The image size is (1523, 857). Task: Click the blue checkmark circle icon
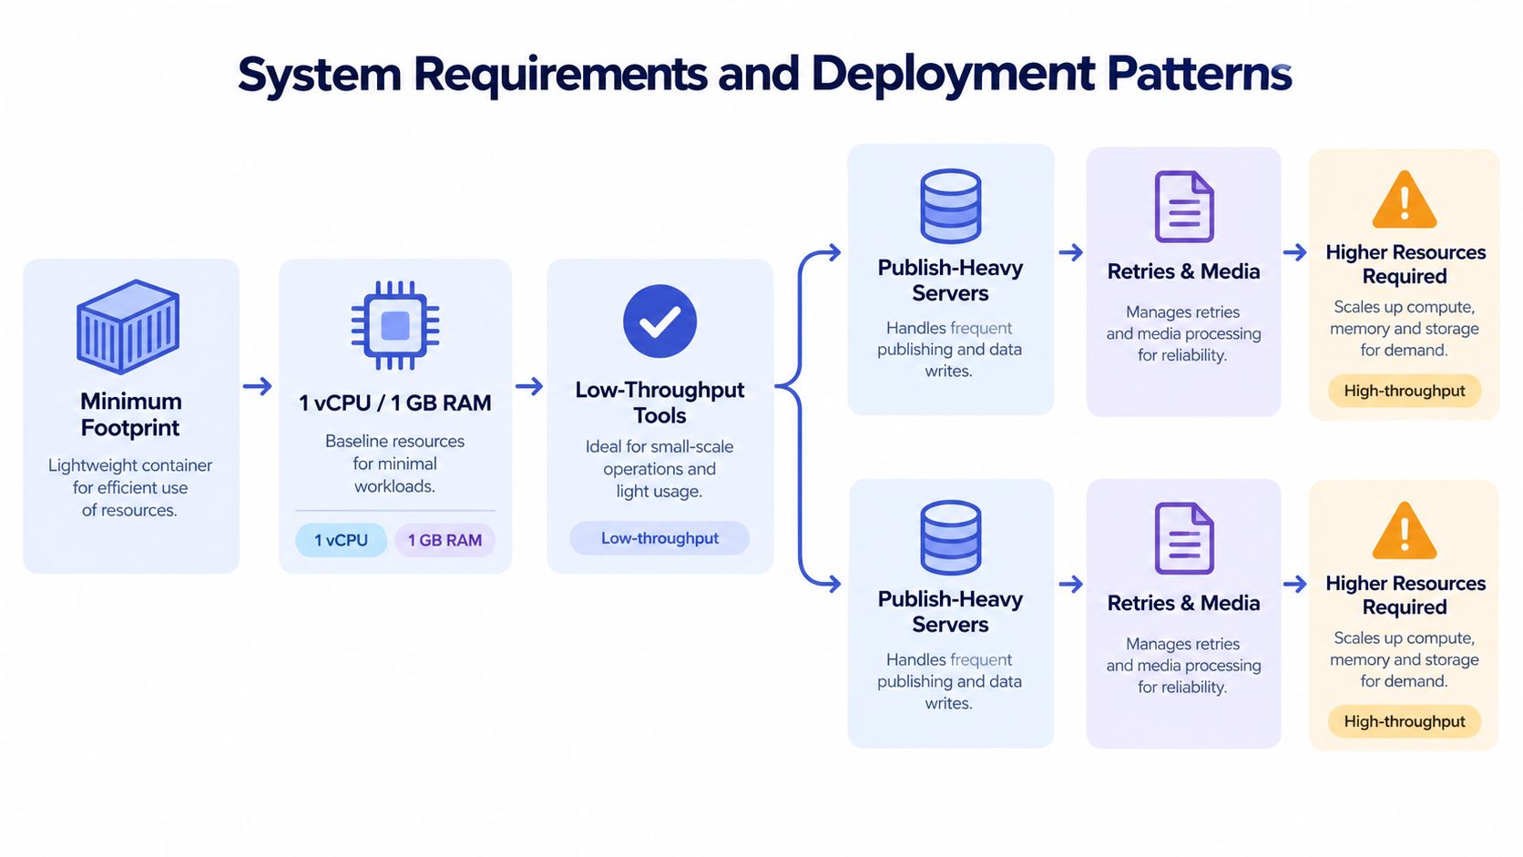pyautogui.click(x=659, y=321)
